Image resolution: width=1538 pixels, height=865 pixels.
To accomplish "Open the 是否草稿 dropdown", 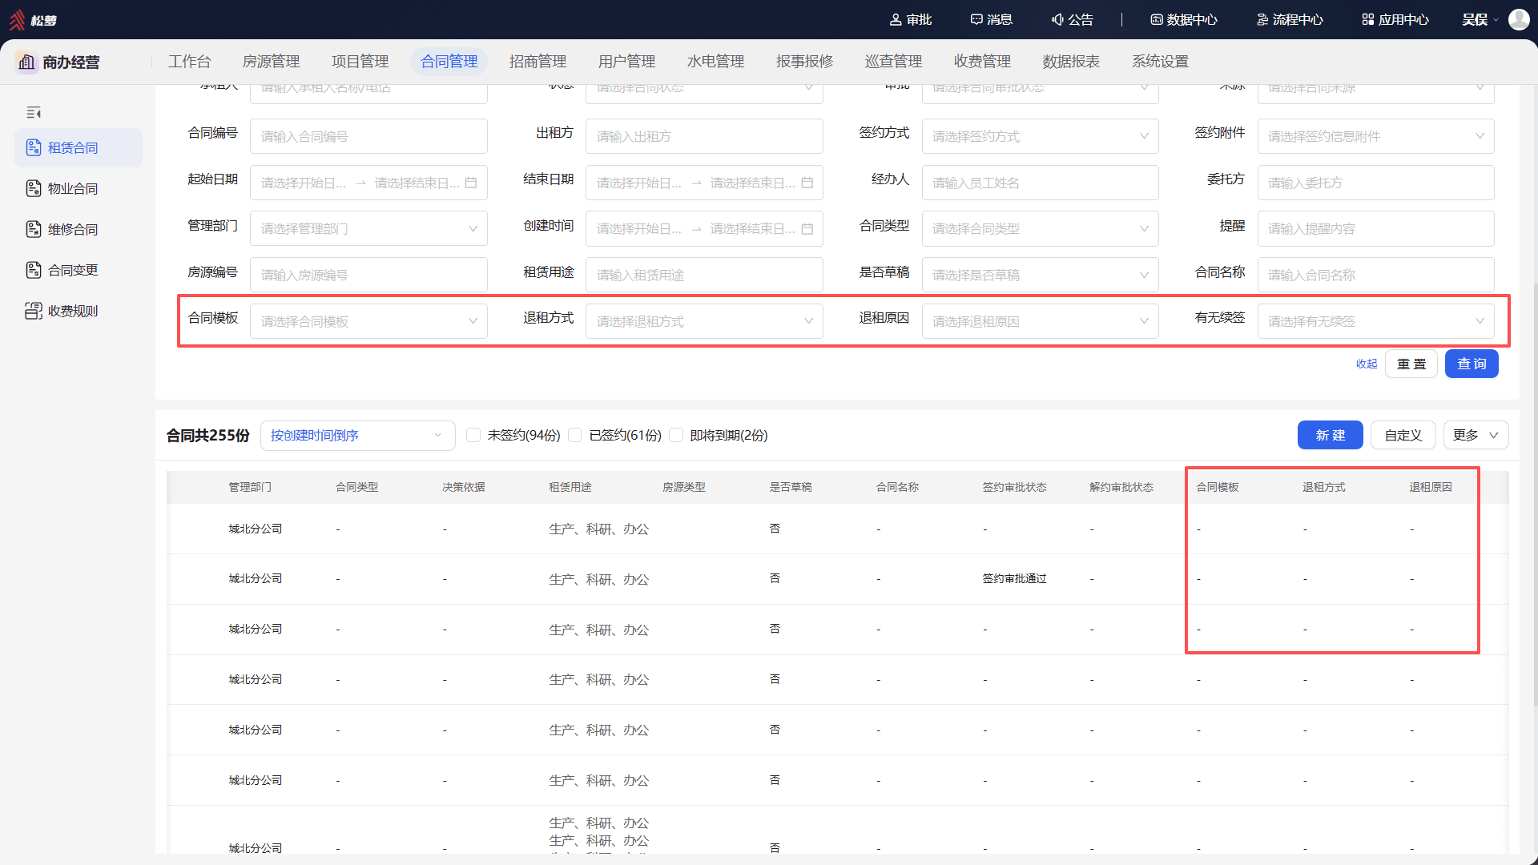I will [1040, 275].
